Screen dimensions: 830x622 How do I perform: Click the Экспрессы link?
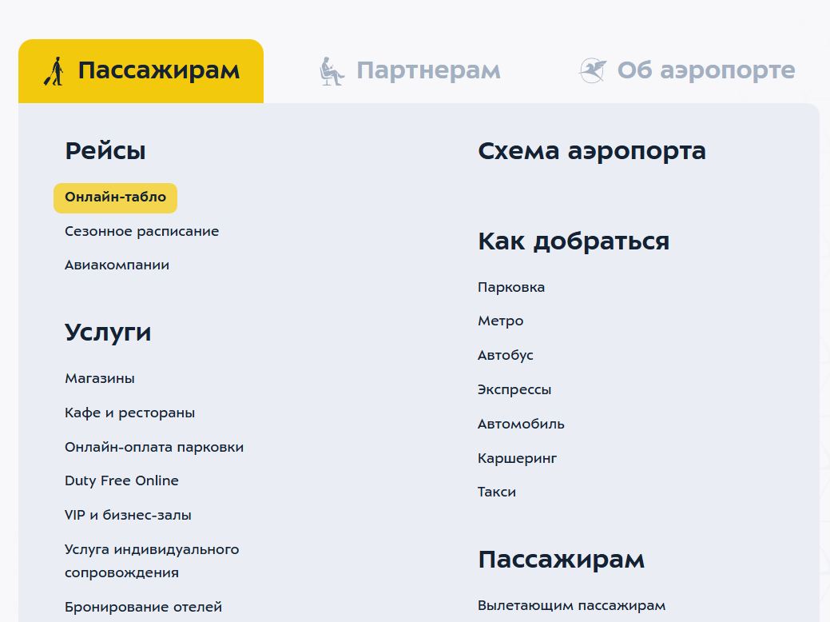pyautogui.click(x=514, y=389)
